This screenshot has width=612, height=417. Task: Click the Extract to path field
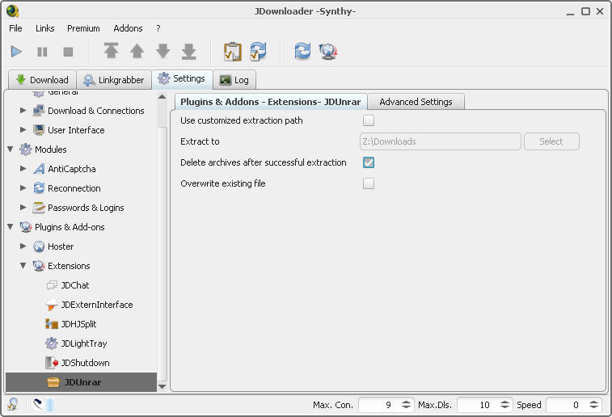pos(440,141)
